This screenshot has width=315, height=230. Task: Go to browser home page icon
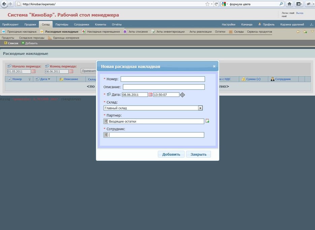289,4
